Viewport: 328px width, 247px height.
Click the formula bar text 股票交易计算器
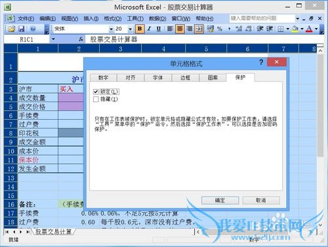tap(113, 39)
